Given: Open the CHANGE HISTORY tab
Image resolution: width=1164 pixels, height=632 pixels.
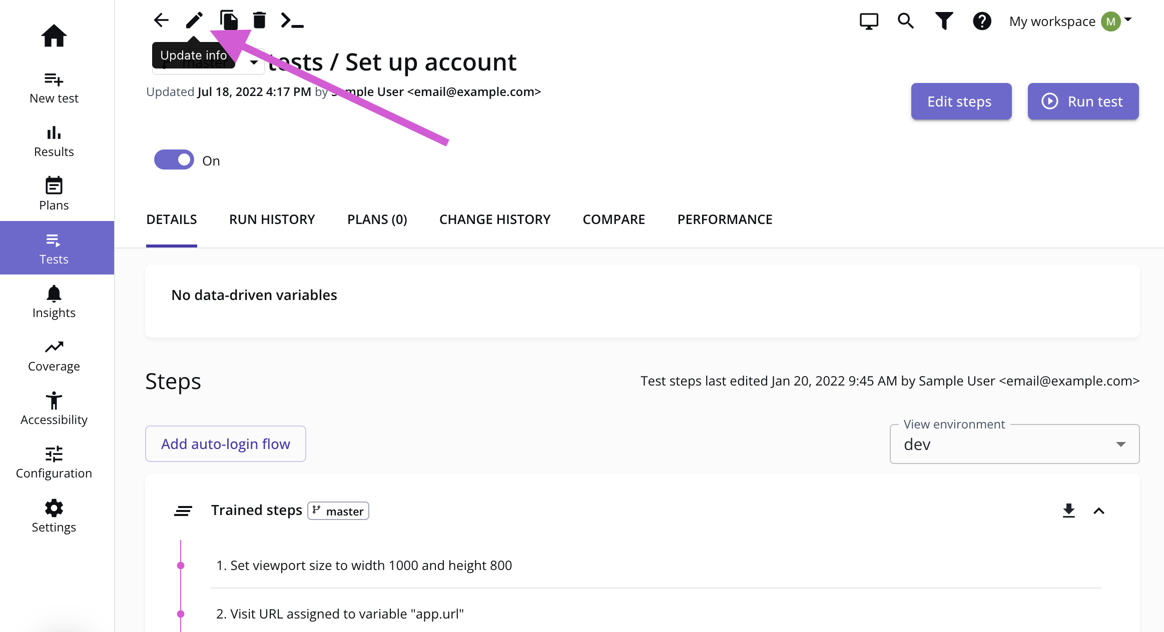Looking at the screenshot, I should 494,219.
